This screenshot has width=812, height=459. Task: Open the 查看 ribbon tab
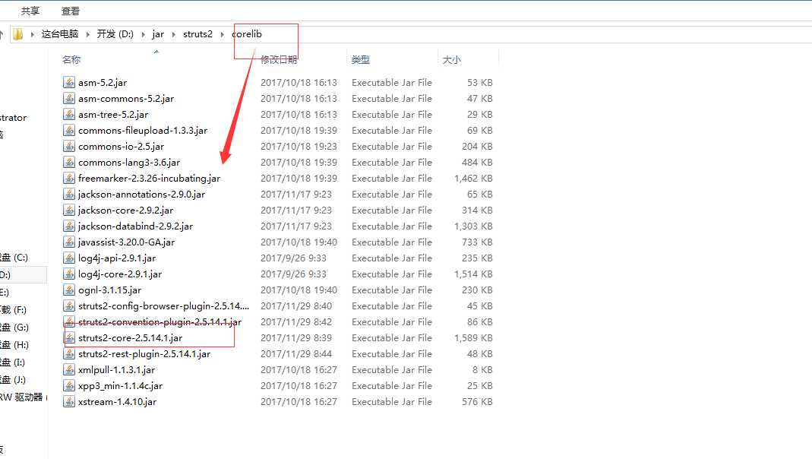(x=71, y=11)
